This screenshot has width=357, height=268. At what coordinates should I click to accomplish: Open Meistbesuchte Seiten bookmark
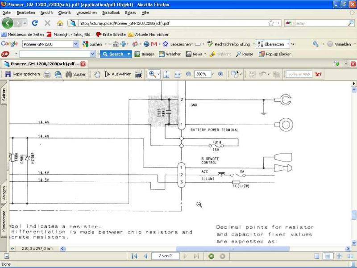coord(23,34)
